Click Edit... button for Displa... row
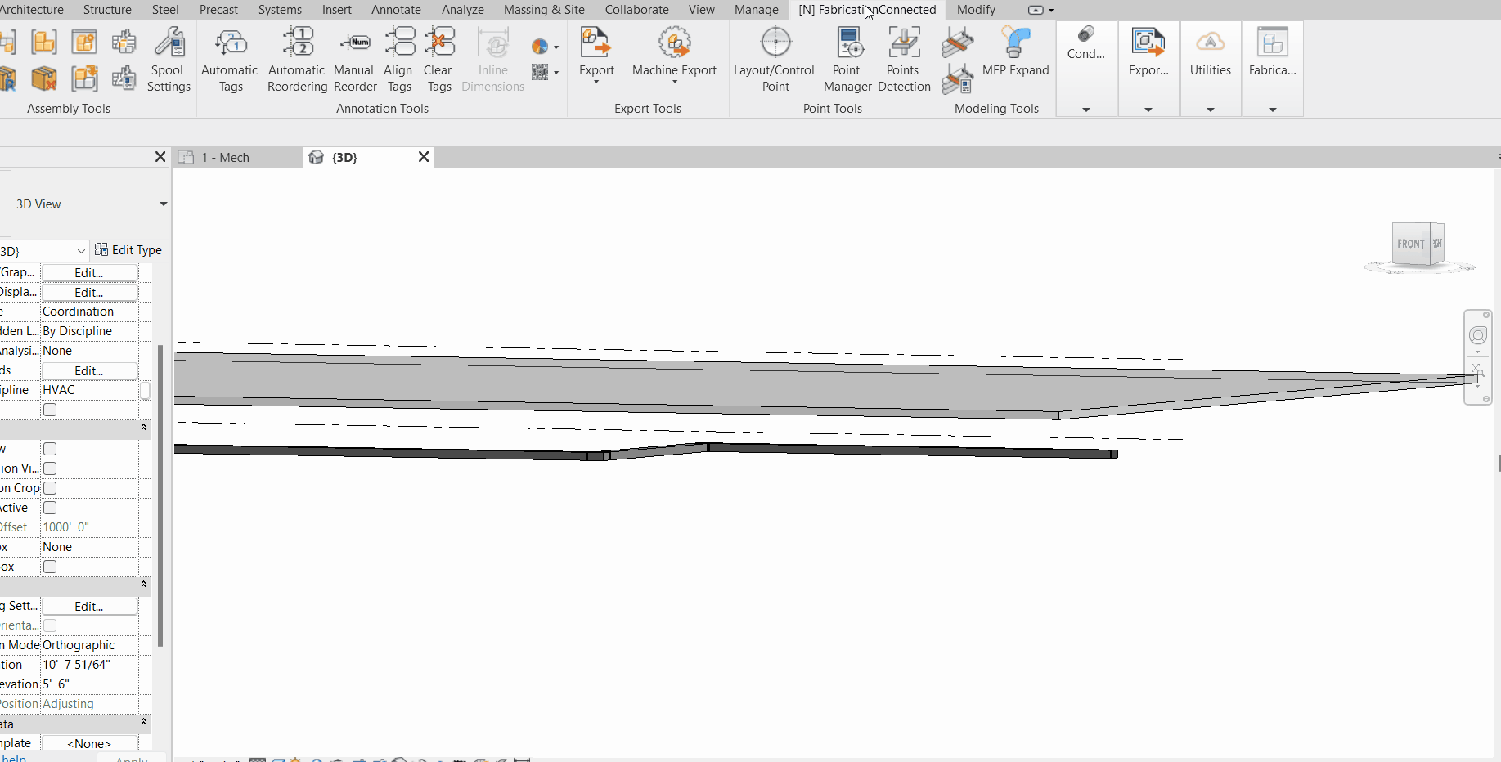Image resolution: width=1501 pixels, height=762 pixels. (89, 293)
